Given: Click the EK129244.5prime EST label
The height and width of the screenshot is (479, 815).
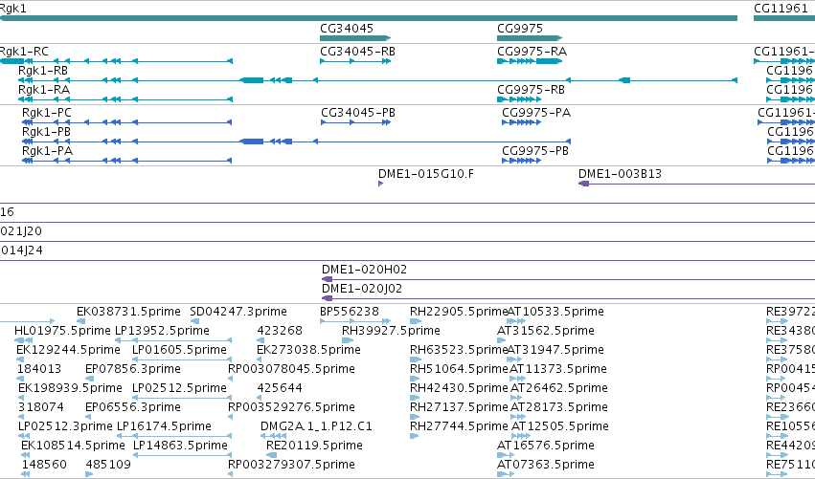Looking at the screenshot, I should (68, 350).
